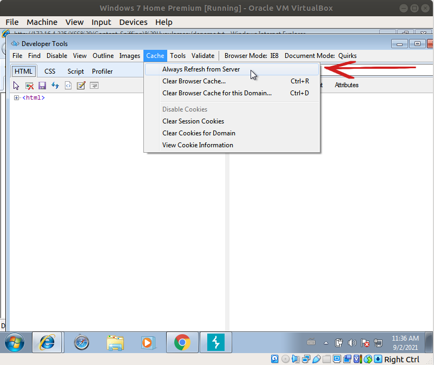The image size is (434, 365).
Task: Show hidden system tray icons
Action: pyautogui.click(x=326, y=343)
